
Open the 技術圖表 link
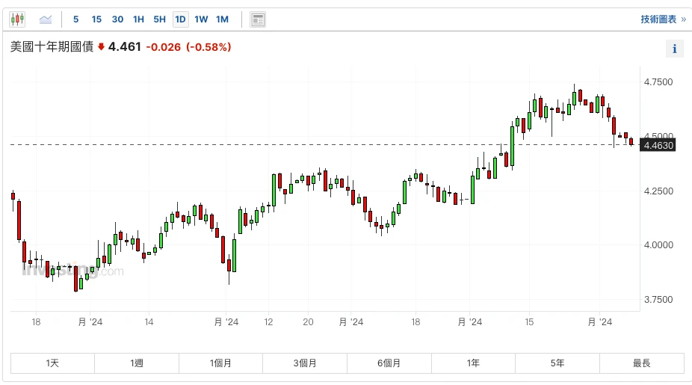click(x=663, y=19)
